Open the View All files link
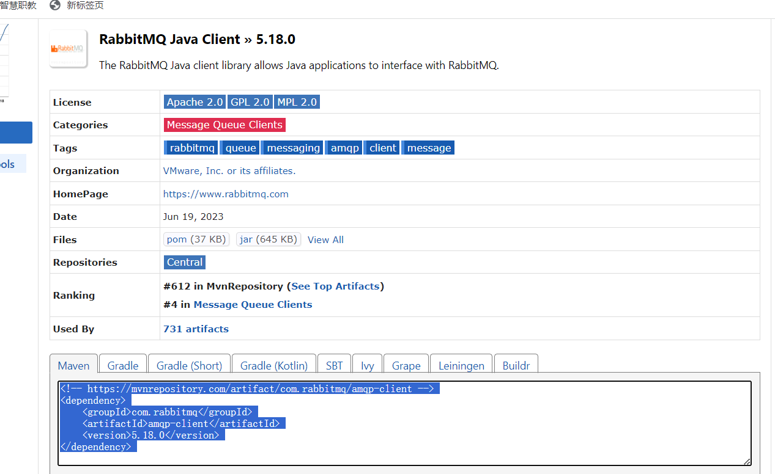775x474 pixels. coord(325,240)
